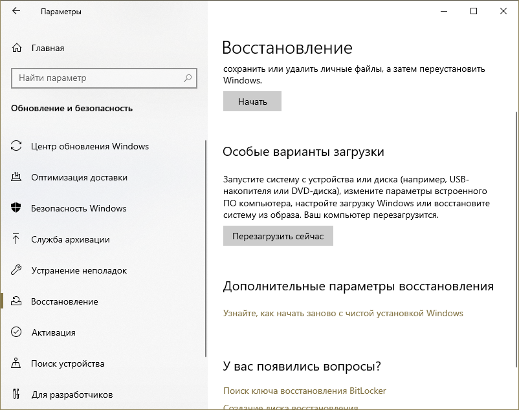Click the Центр обновления Windows sync icon
Screen dimensions: 519x410
click(17, 146)
